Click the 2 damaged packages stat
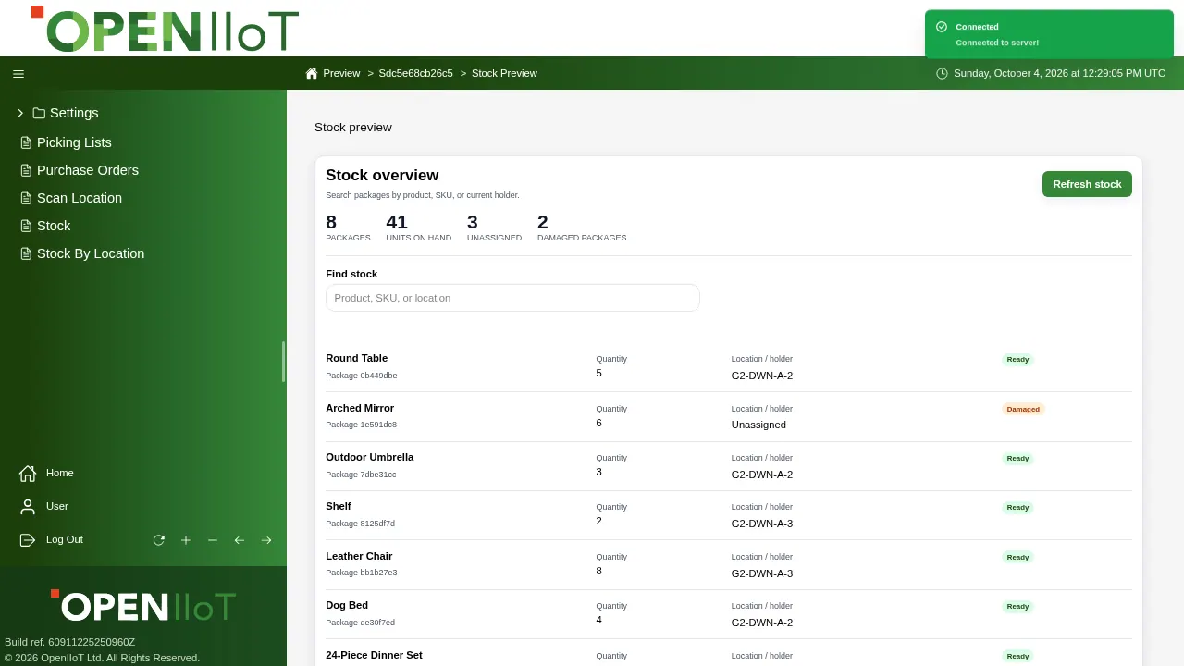This screenshot has height=666, width=1184. 582,228
